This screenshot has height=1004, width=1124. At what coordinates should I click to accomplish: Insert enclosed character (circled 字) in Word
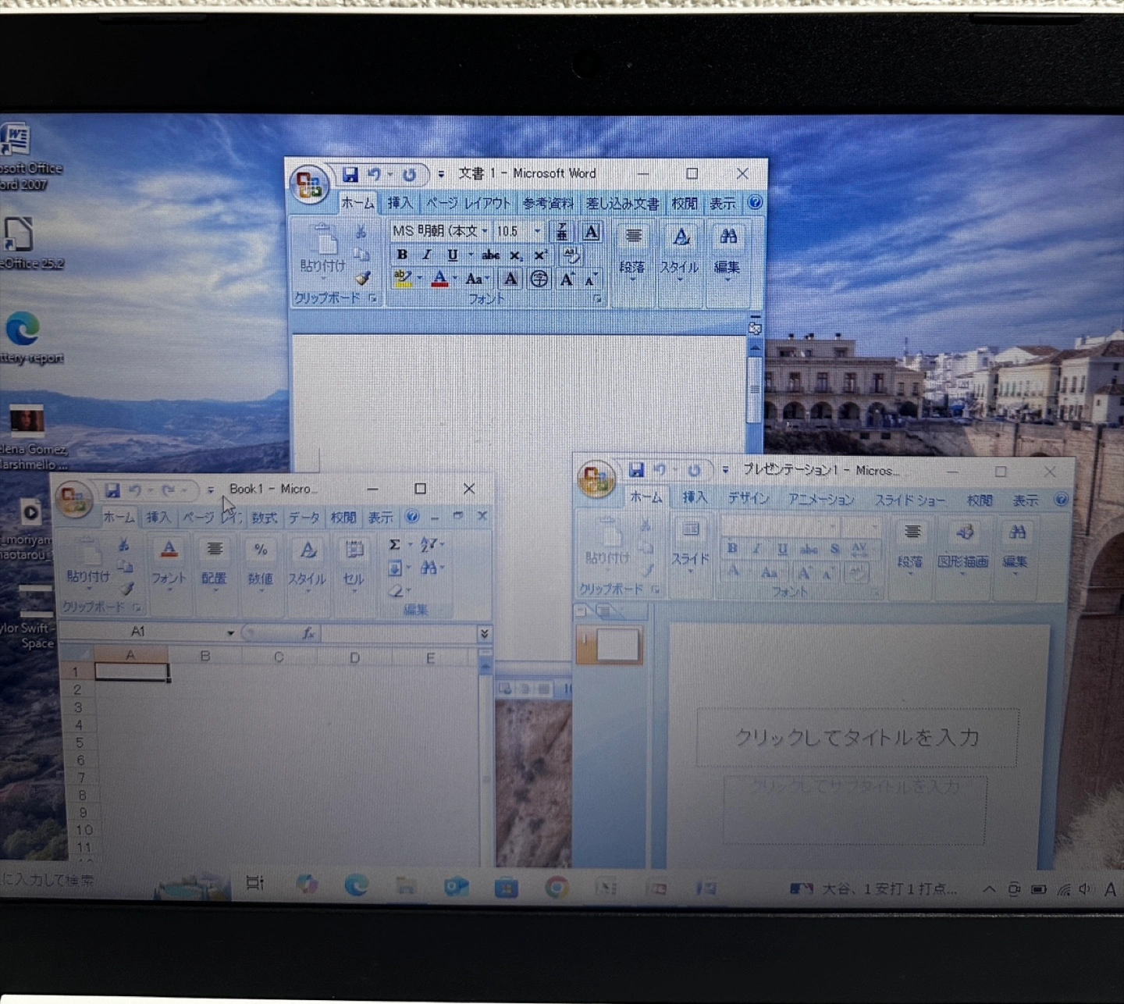pos(539,279)
